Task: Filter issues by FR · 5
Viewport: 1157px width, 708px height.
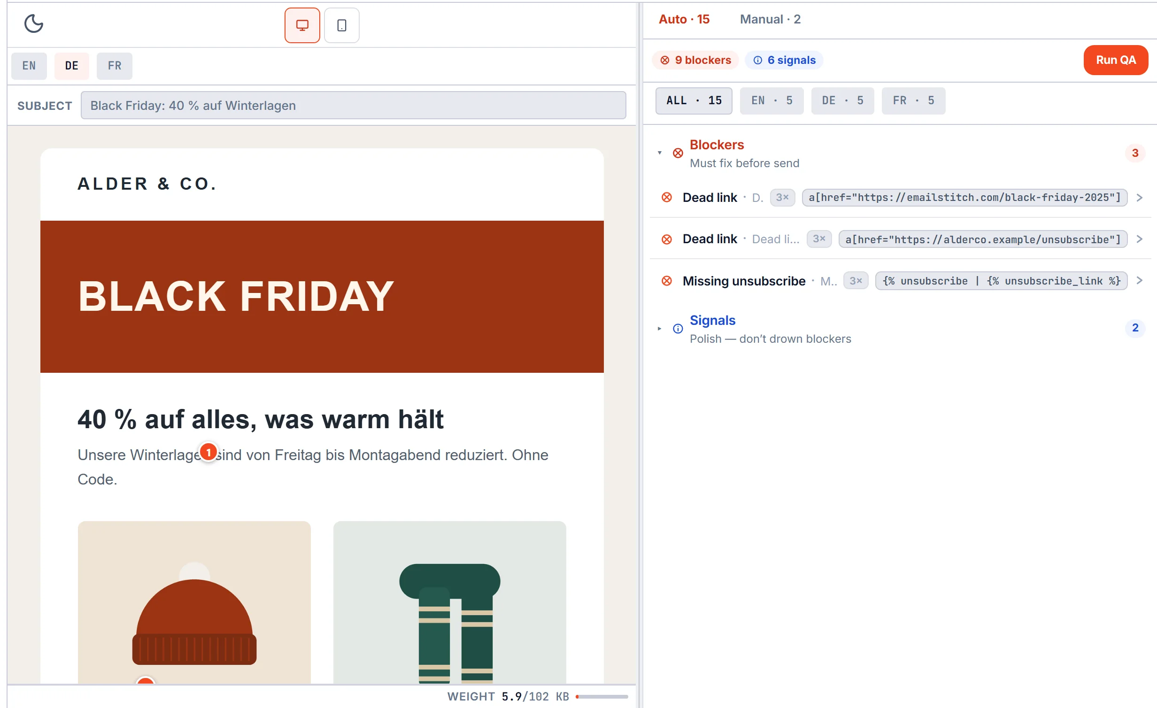Action: (913, 100)
